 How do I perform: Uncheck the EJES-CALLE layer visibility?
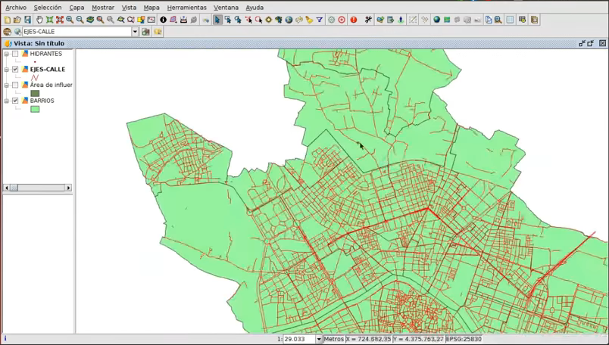pyautogui.click(x=15, y=70)
